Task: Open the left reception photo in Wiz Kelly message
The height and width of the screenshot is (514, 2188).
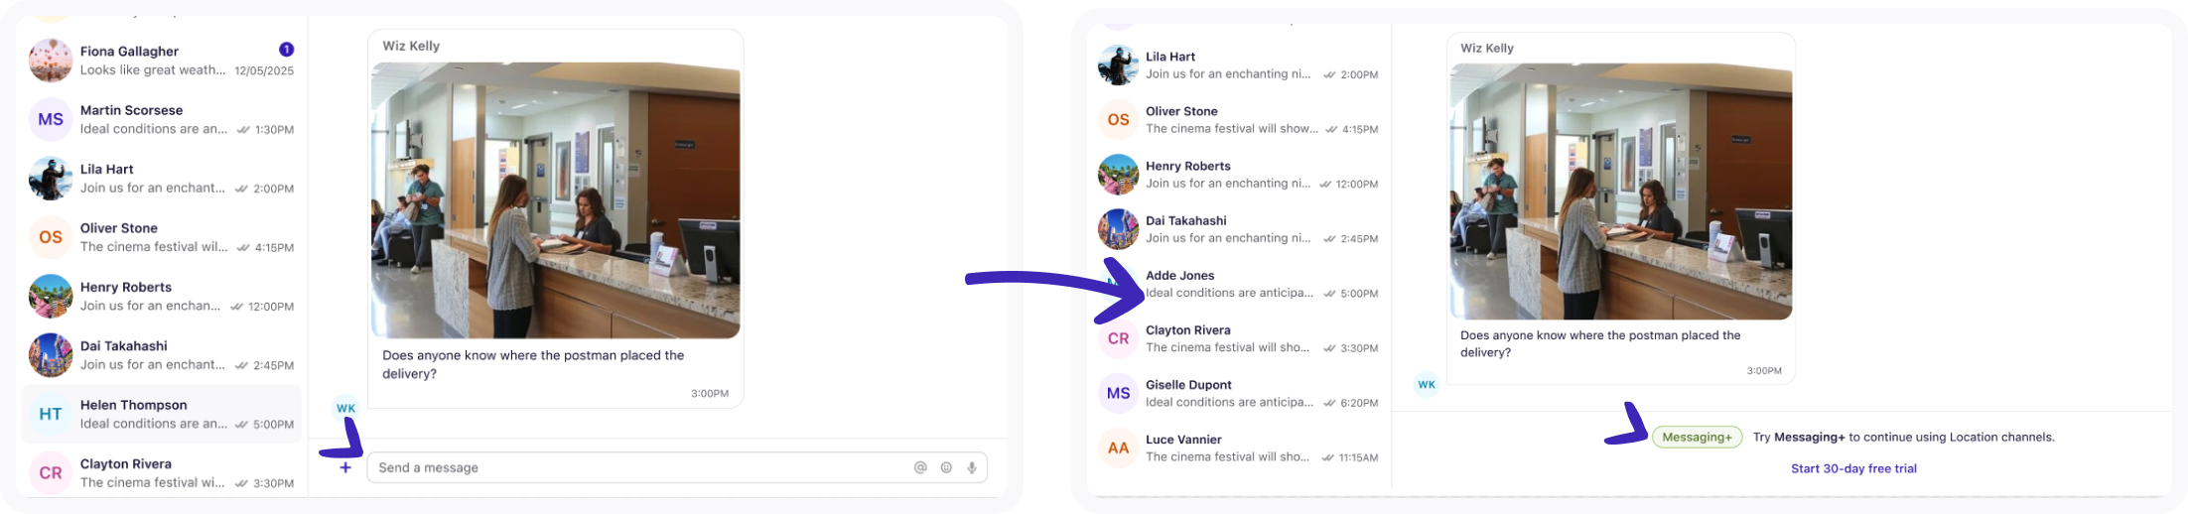Action: coord(555,200)
